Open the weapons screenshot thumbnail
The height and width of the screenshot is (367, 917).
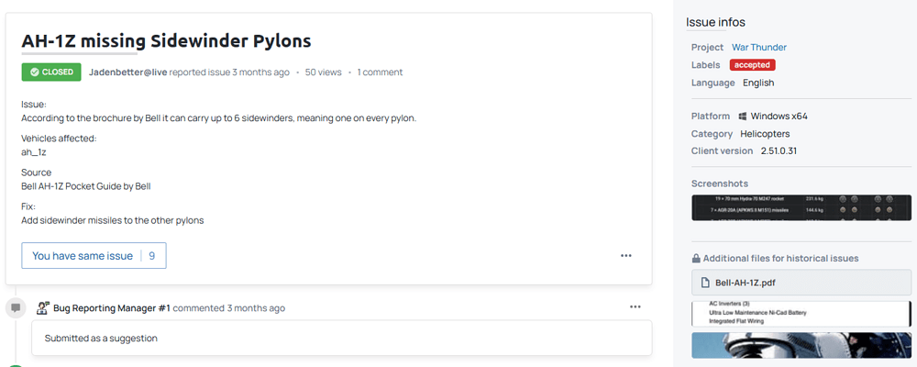click(x=801, y=207)
